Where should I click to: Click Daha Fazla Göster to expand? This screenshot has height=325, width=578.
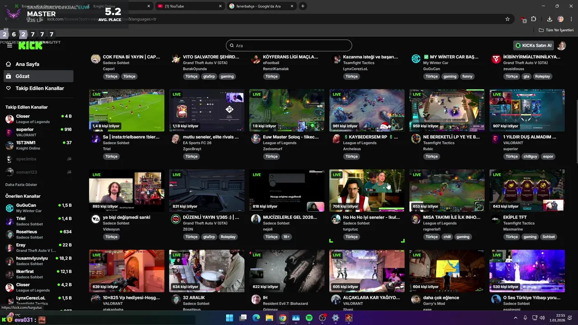point(21,185)
